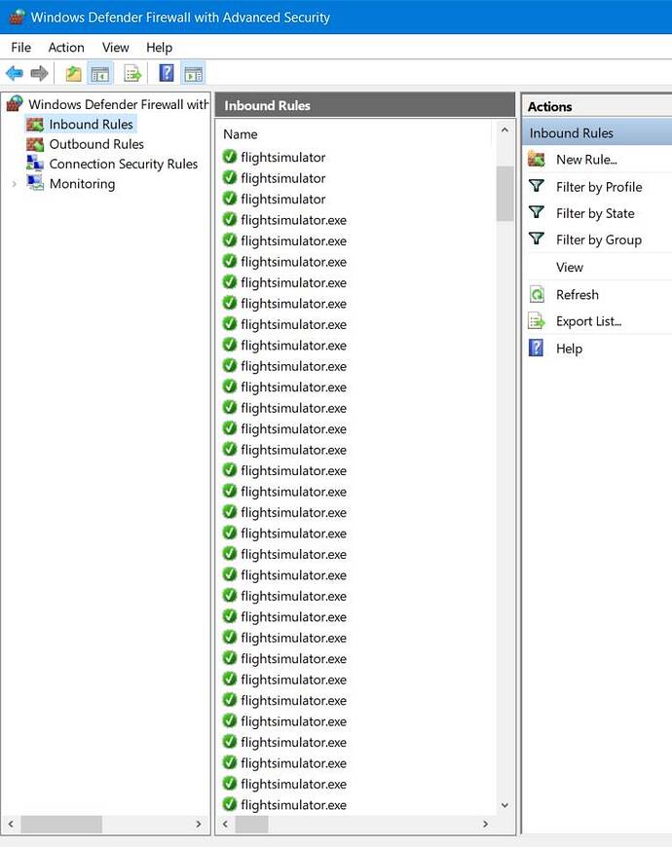
Task: Click the tree pane horizontal scrollbar thumb
Action: pyautogui.click(x=61, y=824)
